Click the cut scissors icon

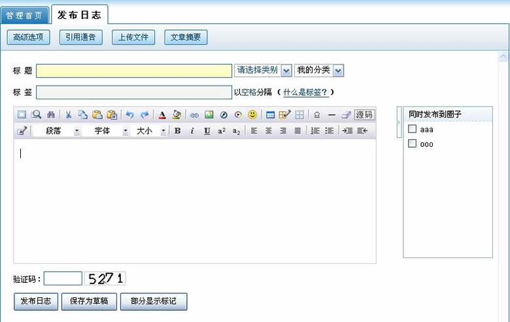point(68,115)
